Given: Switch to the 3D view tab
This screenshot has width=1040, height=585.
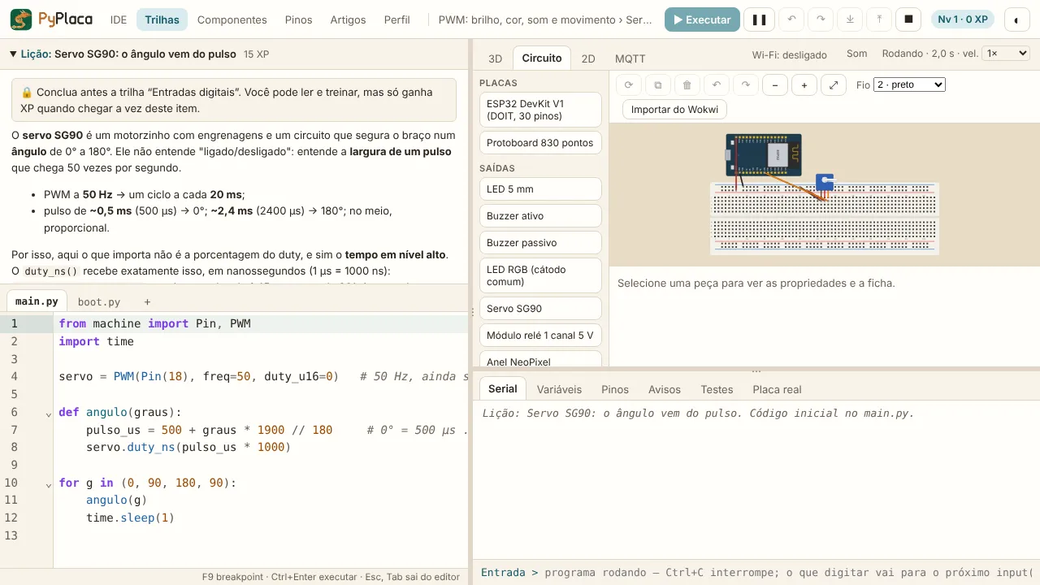Looking at the screenshot, I should pyautogui.click(x=495, y=58).
